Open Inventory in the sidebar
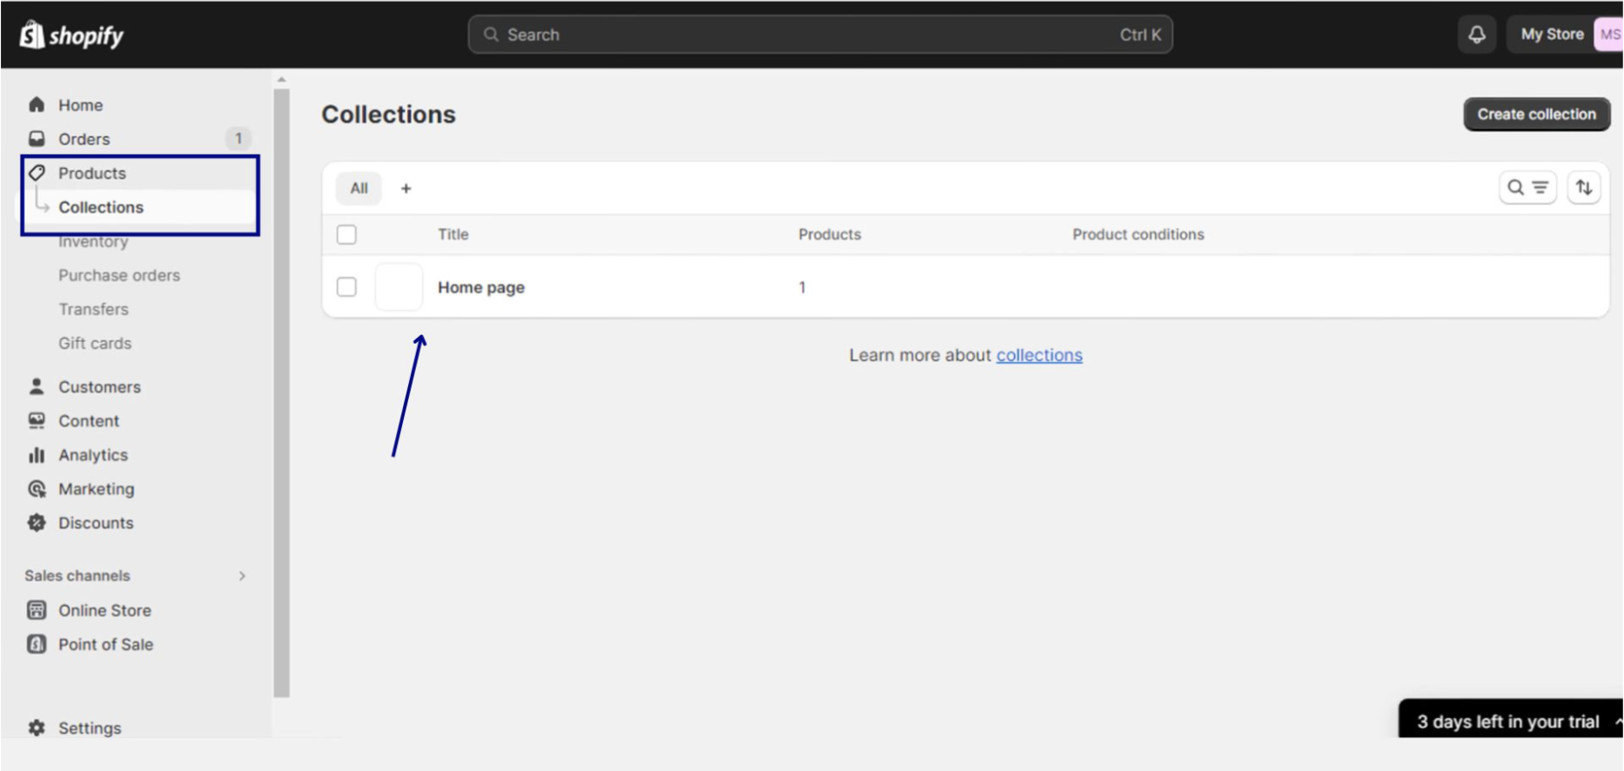Viewport: 1624px width, 771px height. click(x=93, y=241)
